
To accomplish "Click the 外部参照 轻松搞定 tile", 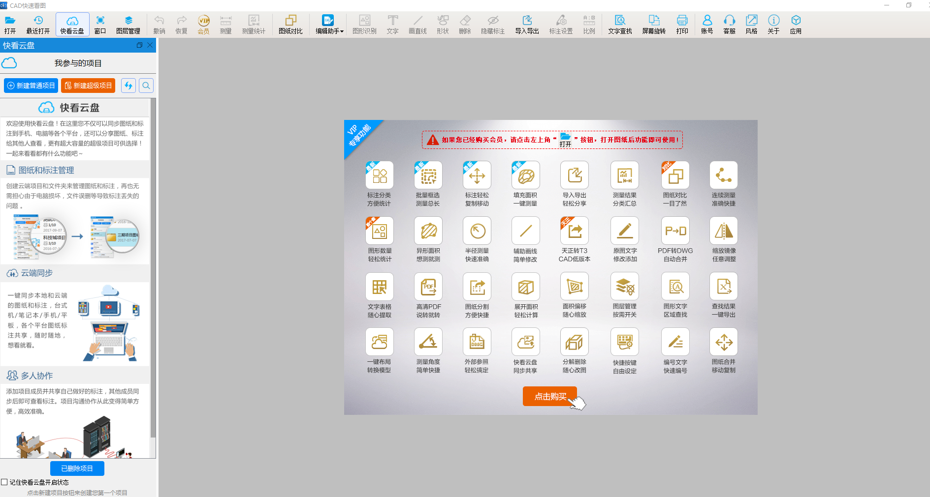I will tap(477, 351).
